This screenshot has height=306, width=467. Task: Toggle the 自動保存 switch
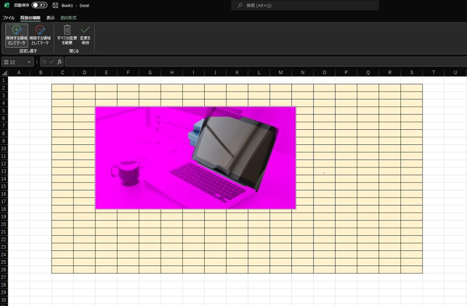[39, 5]
